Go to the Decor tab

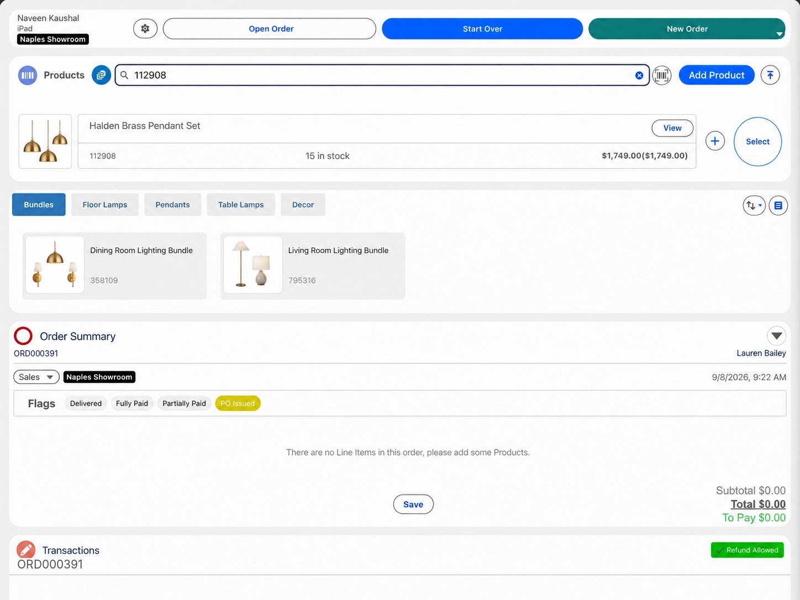pyautogui.click(x=303, y=204)
